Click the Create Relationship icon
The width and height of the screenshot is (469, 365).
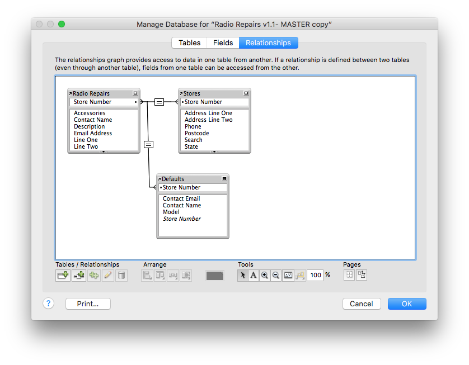coord(78,275)
